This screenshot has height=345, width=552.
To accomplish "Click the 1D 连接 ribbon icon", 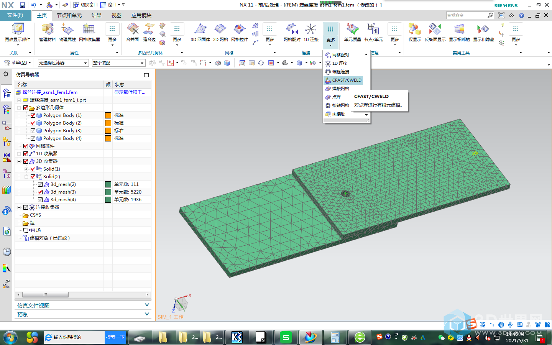I will [x=311, y=29].
